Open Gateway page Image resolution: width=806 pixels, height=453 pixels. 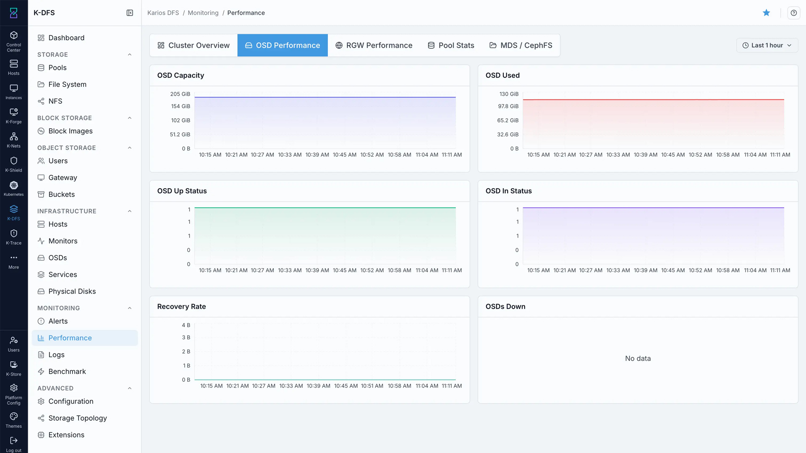[85, 177]
